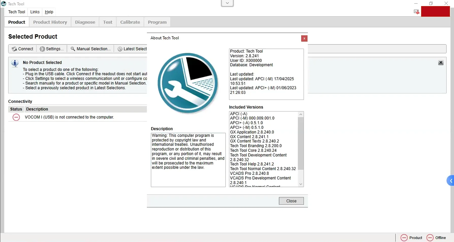Image resolution: width=454 pixels, height=242 pixels.
Task: Click the 'Version: 2.8.241' line
Action: click(x=244, y=56)
